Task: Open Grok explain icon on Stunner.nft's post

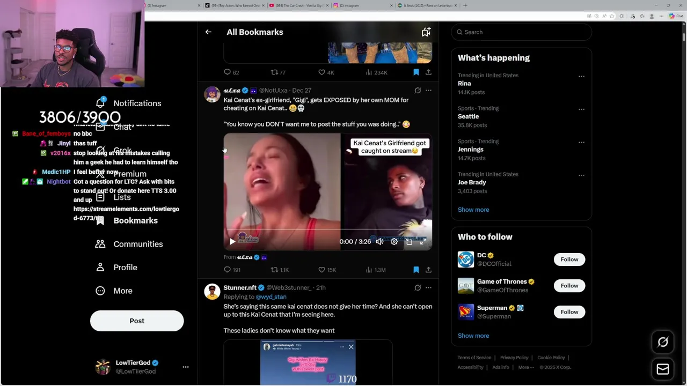Action: 418,288
